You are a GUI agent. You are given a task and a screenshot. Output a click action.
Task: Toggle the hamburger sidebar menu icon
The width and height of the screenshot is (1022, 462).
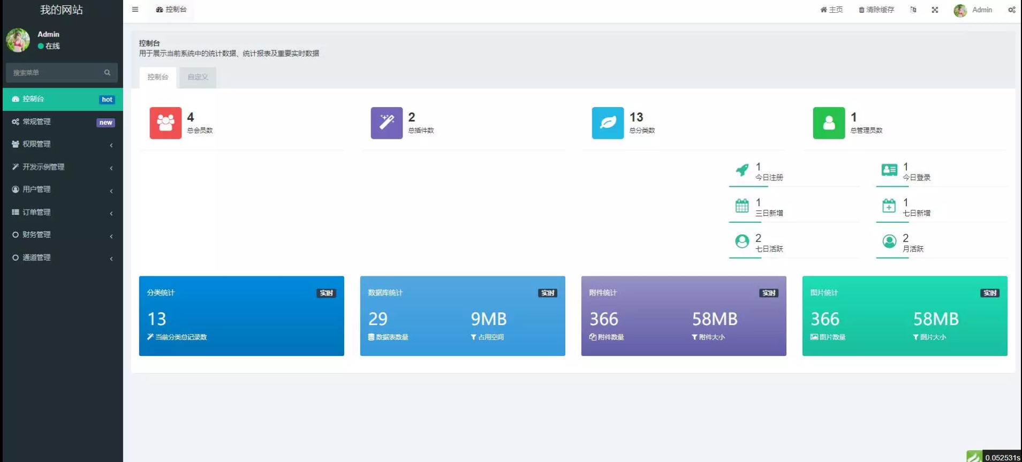(135, 10)
